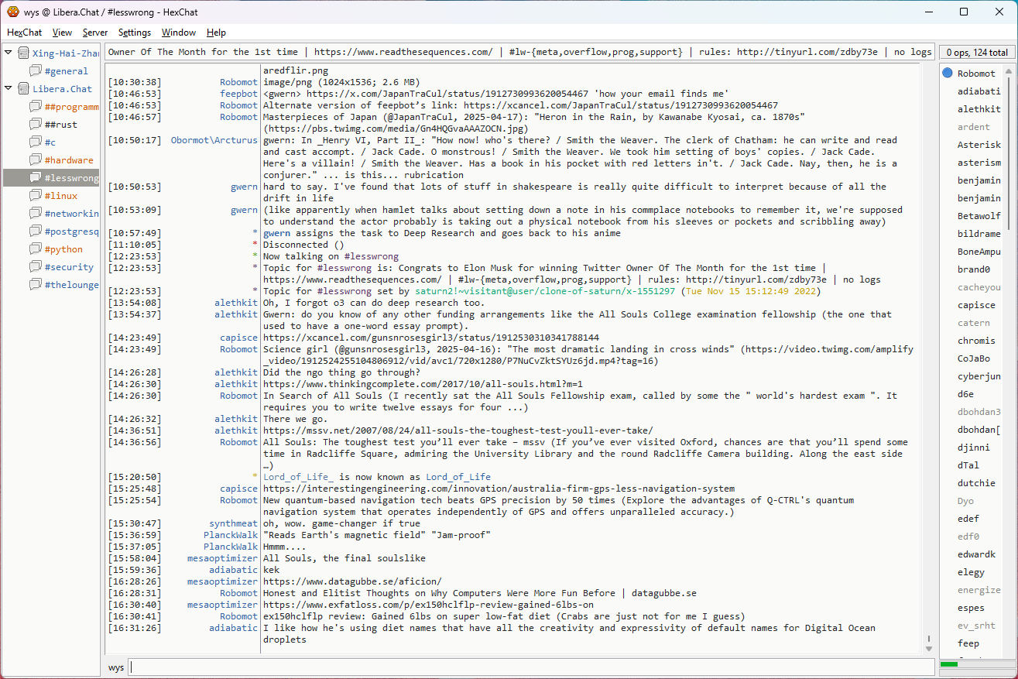
Task: Click the #python channel icon
Action: tap(36, 249)
